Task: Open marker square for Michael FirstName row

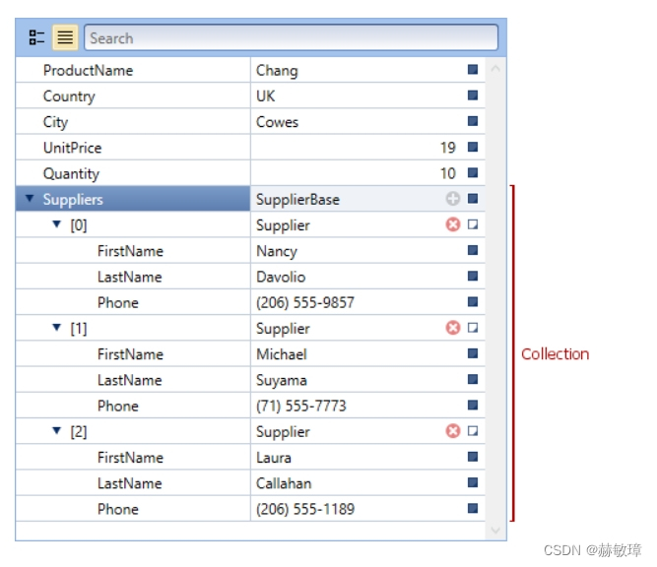Action: pyautogui.click(x=473, y=353)
